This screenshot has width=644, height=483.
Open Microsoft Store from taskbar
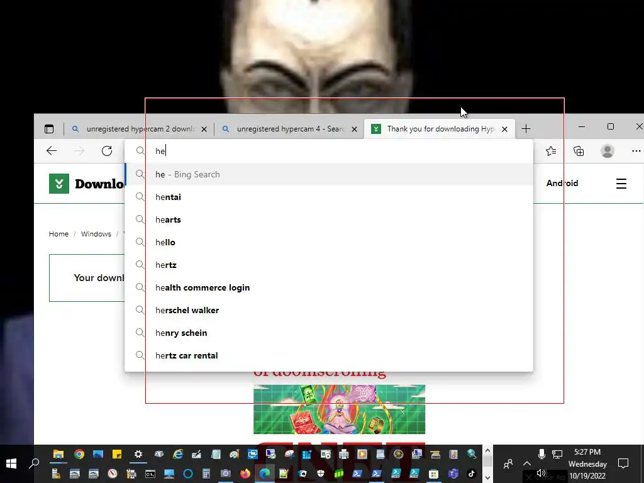(x=433, y=474)
